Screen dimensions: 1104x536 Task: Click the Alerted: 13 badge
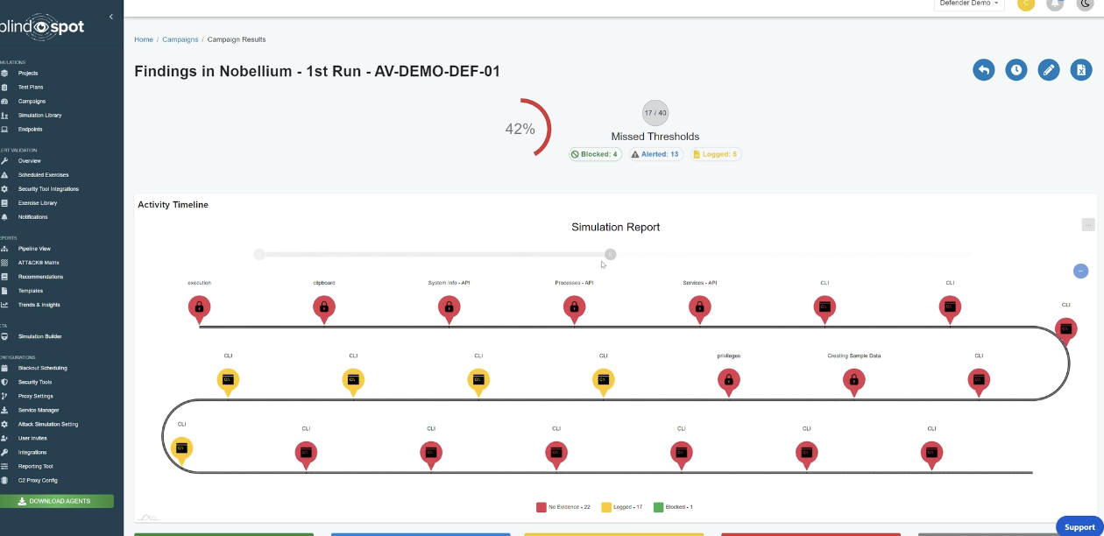click(655, 154)
